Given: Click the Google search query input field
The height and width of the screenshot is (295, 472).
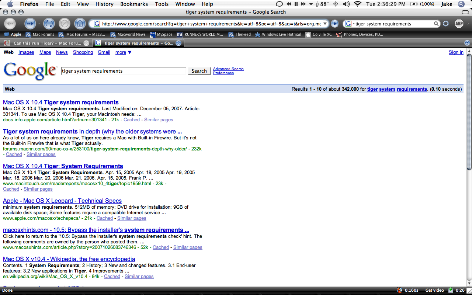Looking at the screenshot, I should tap(124, 71).
